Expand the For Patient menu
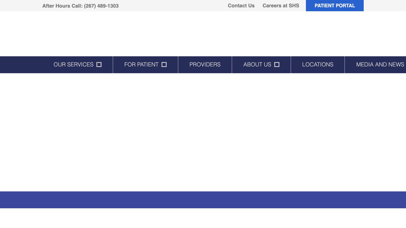 pyautogui.click(x=141, y=65)
